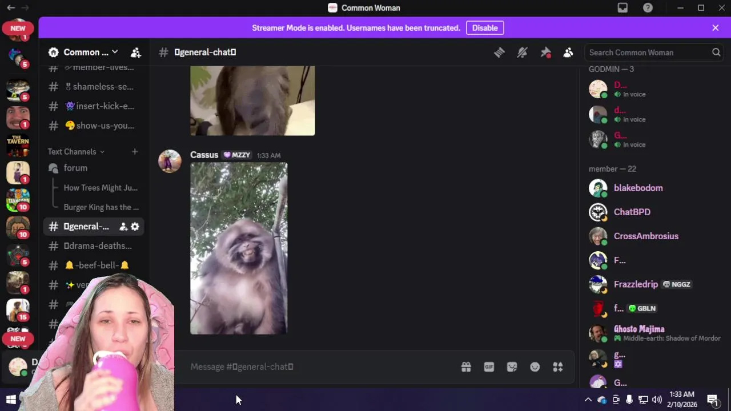The height and width of the screenshot is (411, 731).
Task: Open general channel settings gear
Action: [x=135, y=227]
